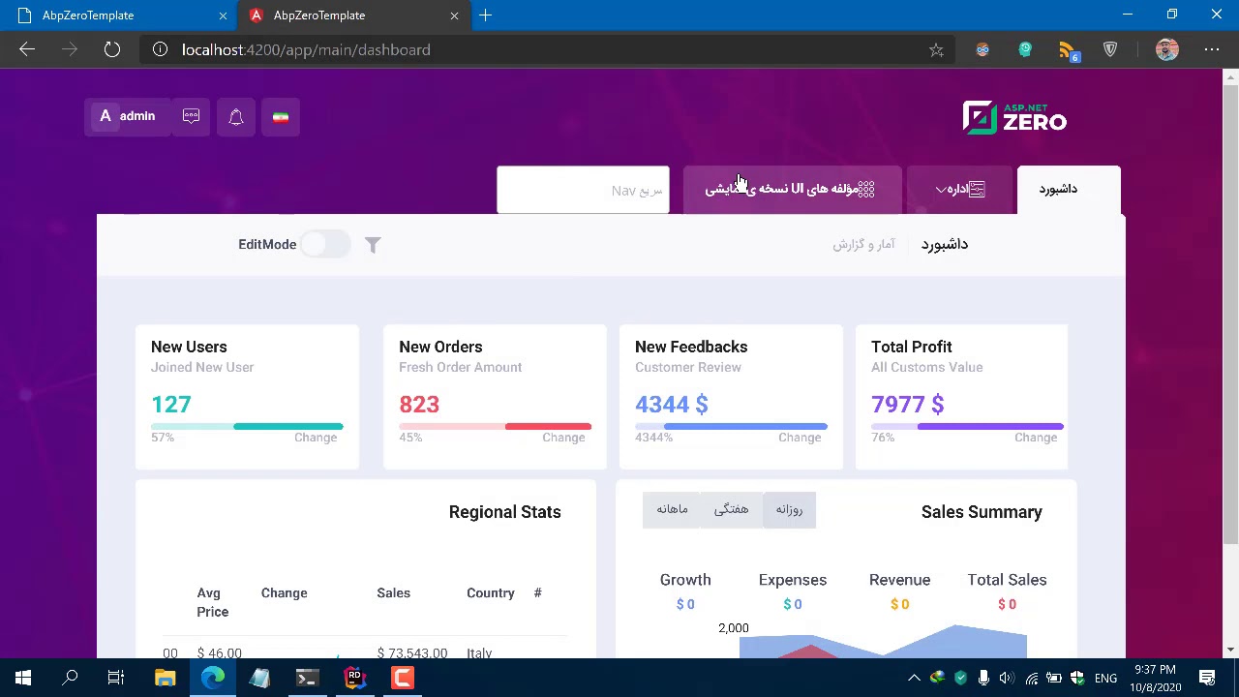1239x697 pixels.
Task: Open the glasses-face extension icon
Action: [982, 49]
